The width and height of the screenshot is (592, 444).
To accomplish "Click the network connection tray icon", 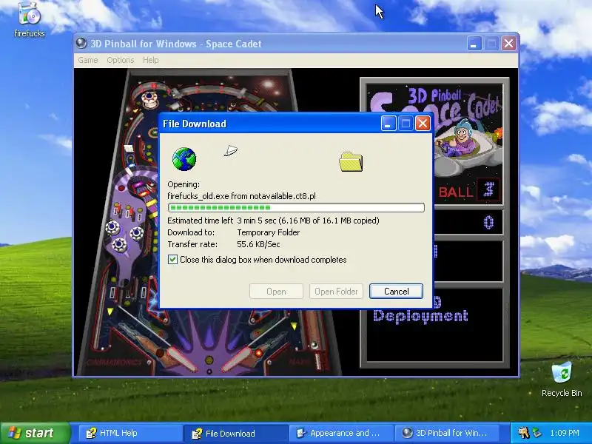I will pyautogui.click(x=536, y=433).
